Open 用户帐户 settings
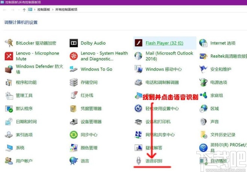247x172 pixels. click(24, 161)
